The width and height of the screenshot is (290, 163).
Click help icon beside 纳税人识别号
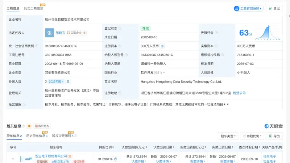pyautogui.click(x=126, y=55)
